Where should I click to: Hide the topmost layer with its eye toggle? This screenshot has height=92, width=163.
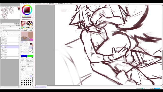[2, 38]
